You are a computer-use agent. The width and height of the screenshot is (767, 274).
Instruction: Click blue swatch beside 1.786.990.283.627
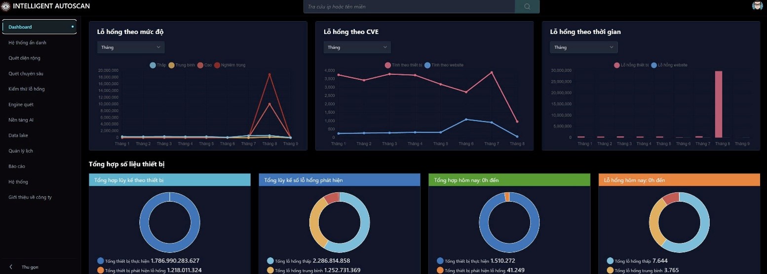coord(101,261)
